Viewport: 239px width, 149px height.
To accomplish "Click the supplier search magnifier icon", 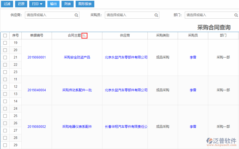I will click(x=76, y=15).
